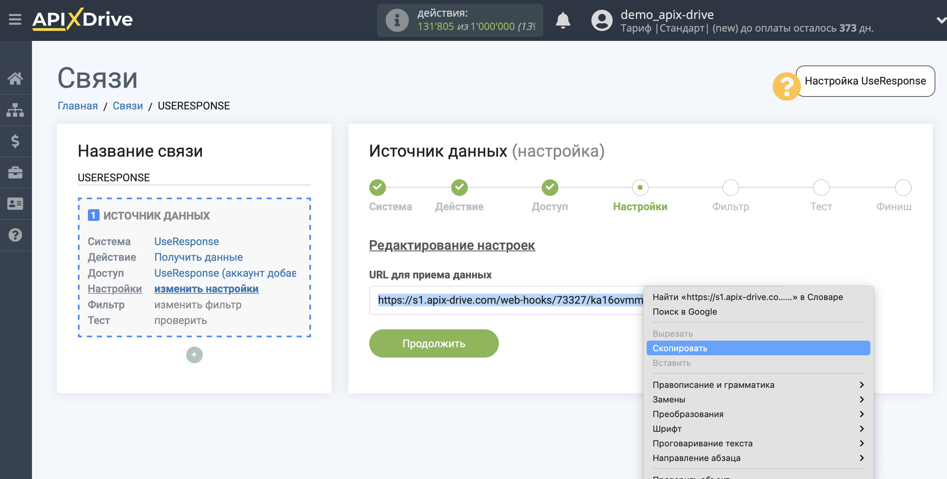Open connections sitemap icon in sidebar
The image size is (947, 479).
[15, 110]
